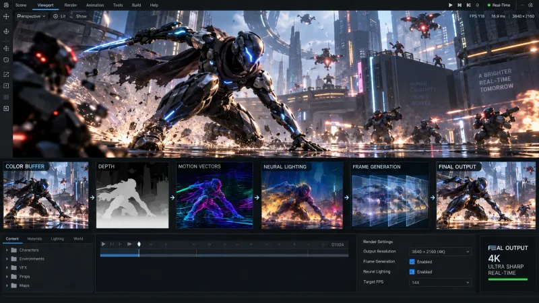539x303 pixels.
Task: Switch to the Materials tab
Action: (34, 239)
